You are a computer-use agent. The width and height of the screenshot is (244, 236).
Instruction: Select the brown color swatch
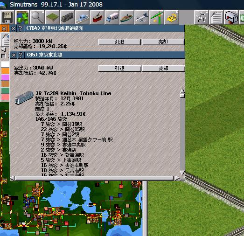click(5, 84)
